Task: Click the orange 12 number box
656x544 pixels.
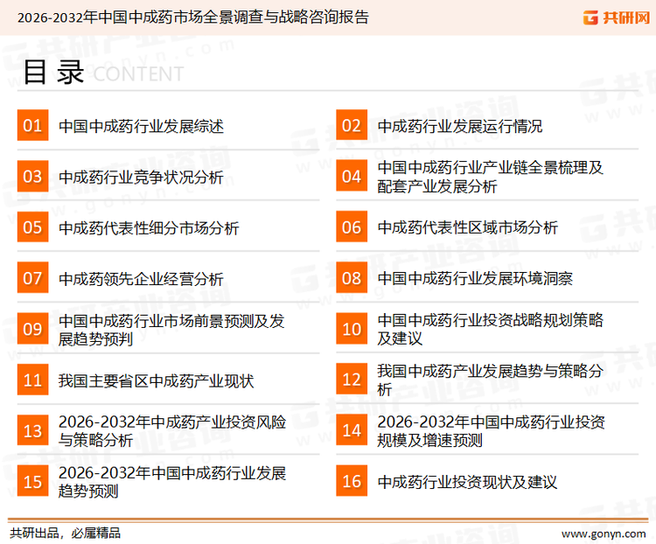Action: coord(352,380)
